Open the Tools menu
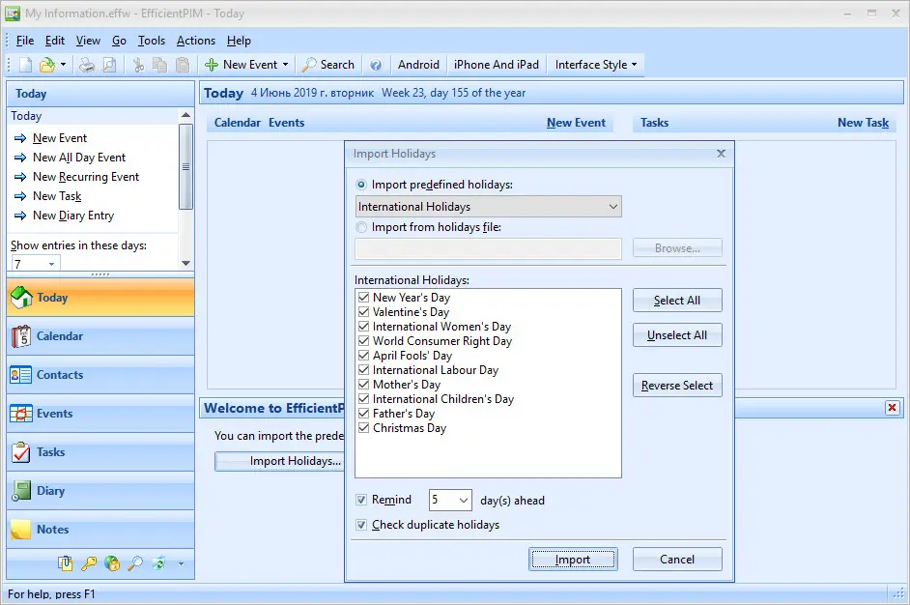Image resolution: width=910 pixels, height=605 pixels. 152,41
